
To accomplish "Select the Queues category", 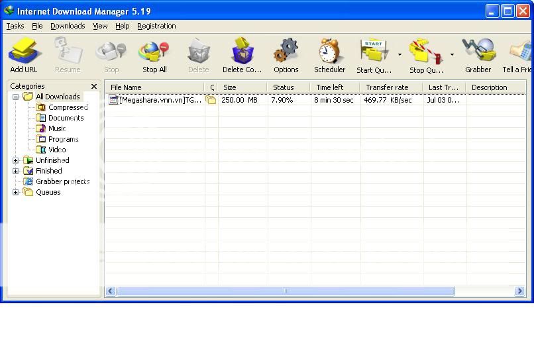I will [x=48, y=192].
